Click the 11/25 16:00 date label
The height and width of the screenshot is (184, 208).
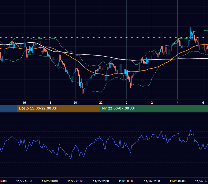coord(24,181)
